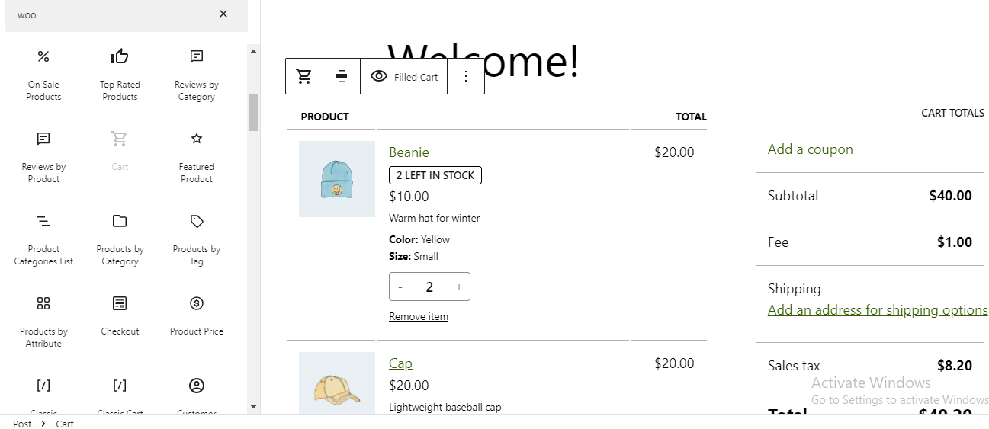Open the block options three-dot menu
The image size is (989, 429).
coord(466,76)
